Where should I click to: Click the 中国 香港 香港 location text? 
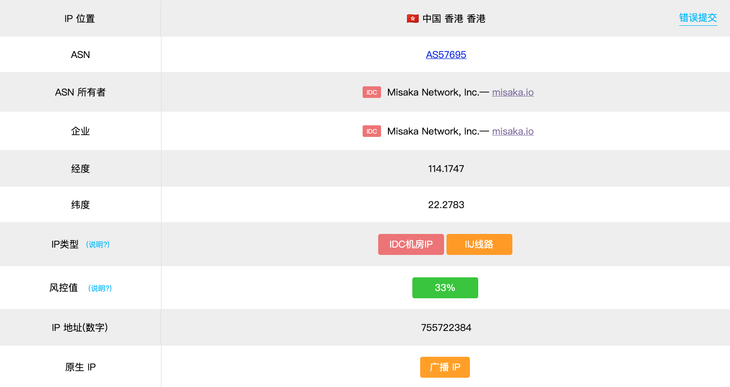(x=454, y=19)
